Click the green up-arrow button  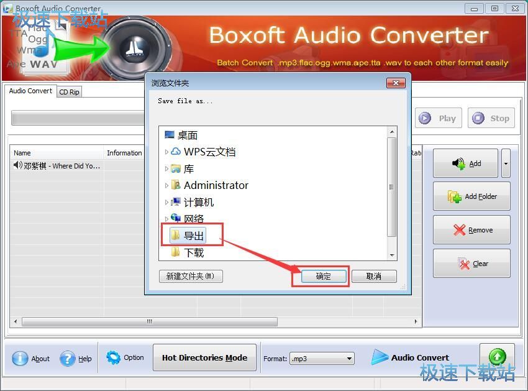(497, 356)
